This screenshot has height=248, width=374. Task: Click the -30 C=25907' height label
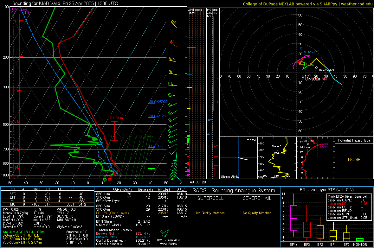pyautogui.click(x=158, y=102)
